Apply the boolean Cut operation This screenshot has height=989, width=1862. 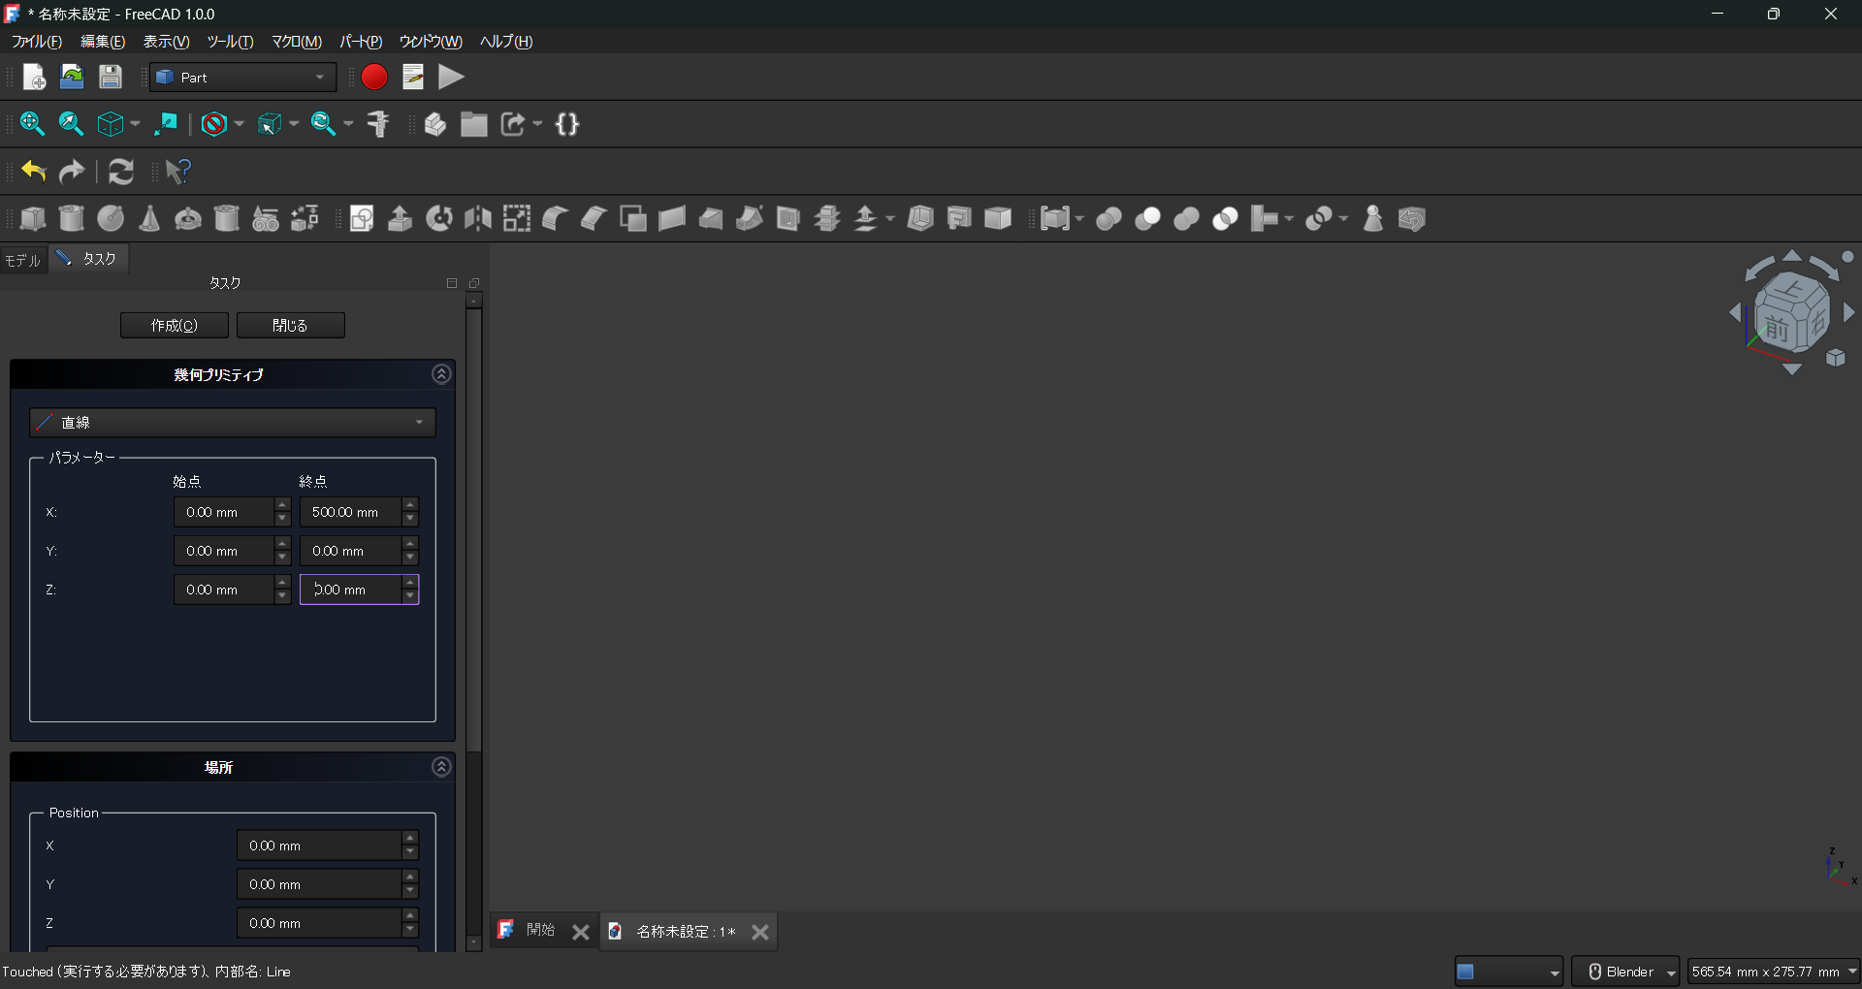(x=1147, y=218)
